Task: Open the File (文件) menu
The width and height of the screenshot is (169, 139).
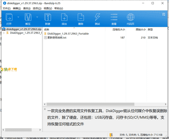Action: click(x=7, y=8)
